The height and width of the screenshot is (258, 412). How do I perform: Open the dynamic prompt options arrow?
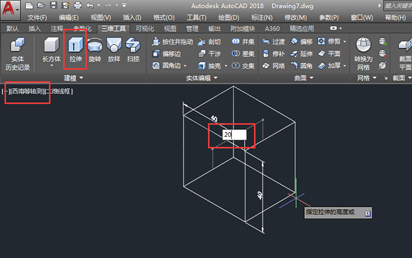tap(368, 214)
